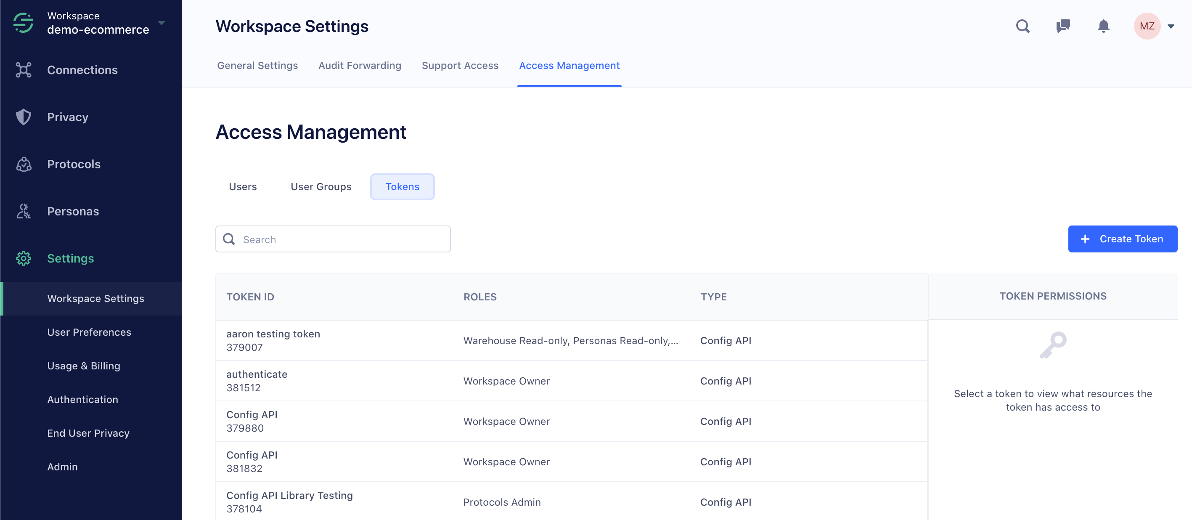Open General Settings tab
1192x520 pixels.
pyautogui.click(x=257, y=65)
